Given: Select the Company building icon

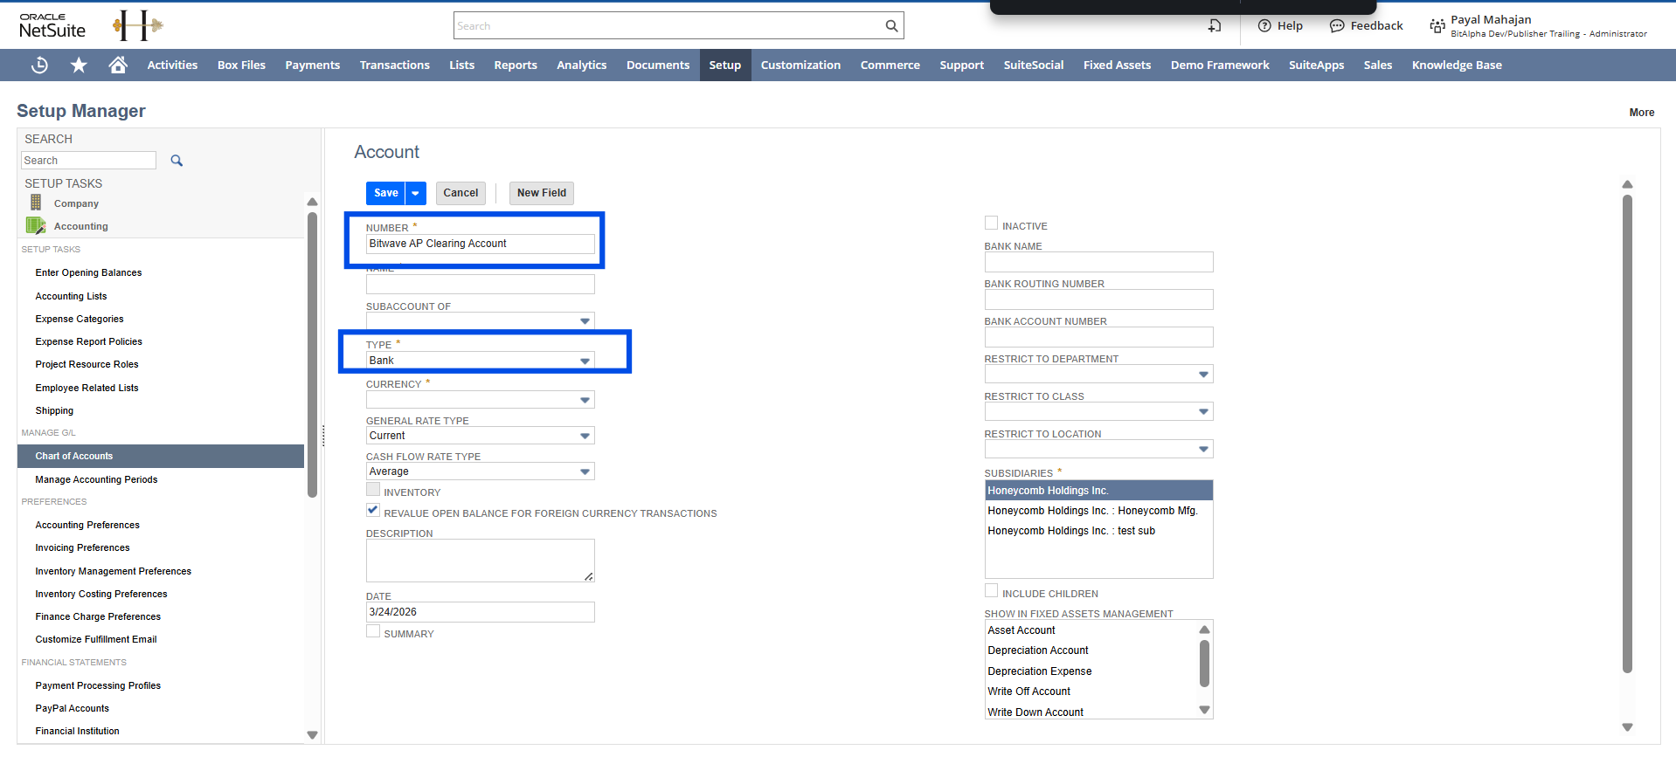Looking at the screenshot, I should [x=36, y=203].
